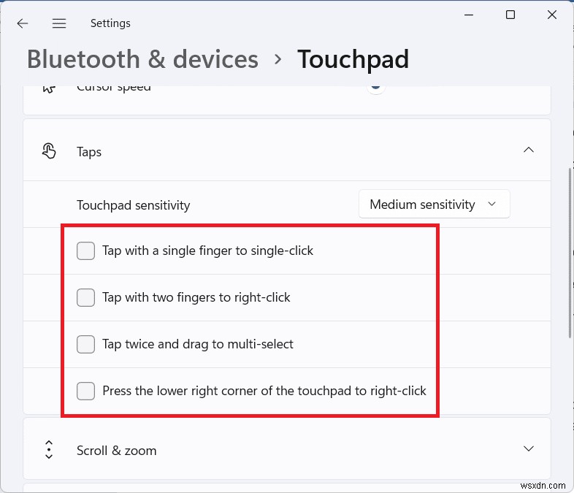Toggle tap twice and drag to multi-select
This screenshot has width=574, height=493.
(x=86, y=344)
